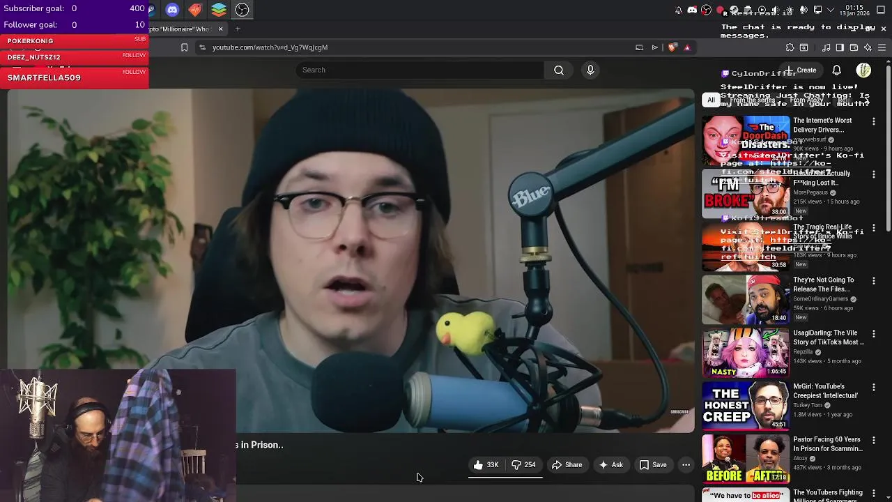Open site settings icon left of URL

[202, 47]
